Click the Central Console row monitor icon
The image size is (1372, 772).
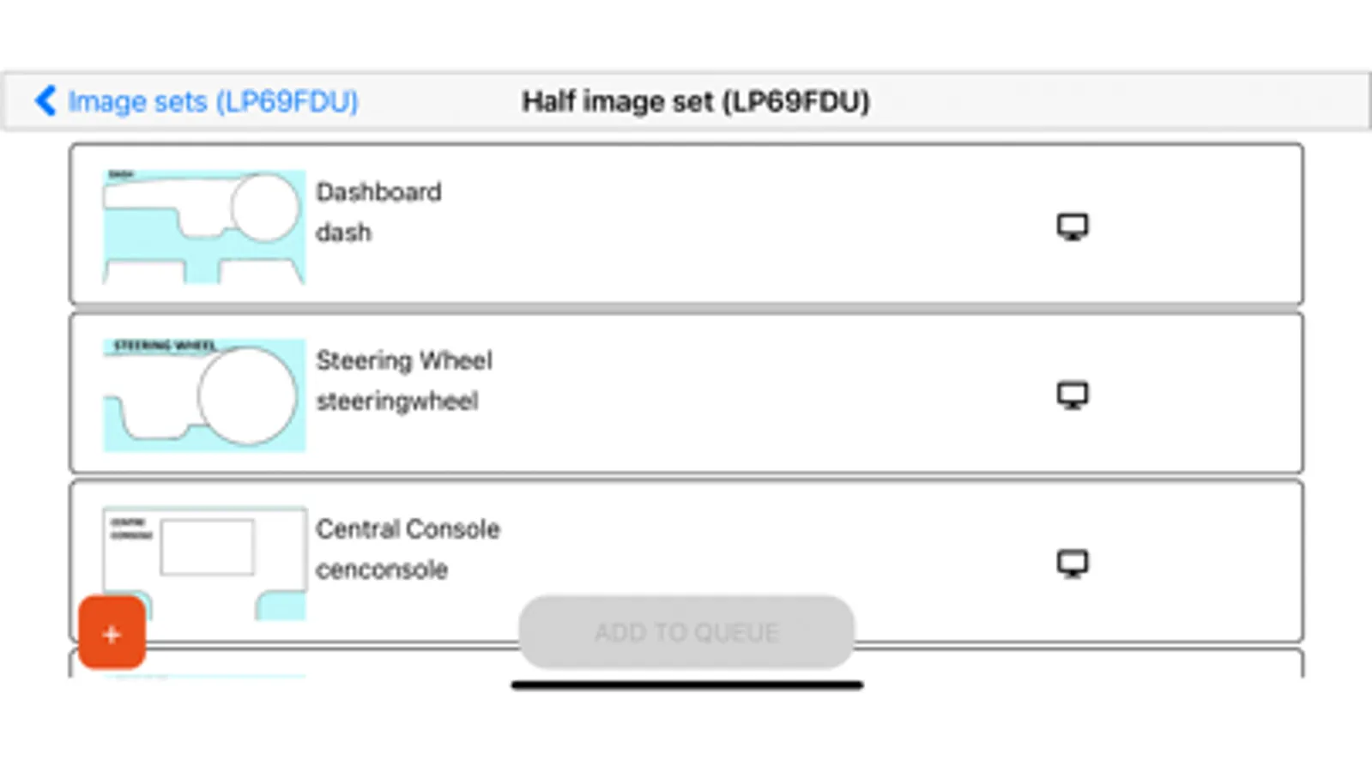point(1072,563)
